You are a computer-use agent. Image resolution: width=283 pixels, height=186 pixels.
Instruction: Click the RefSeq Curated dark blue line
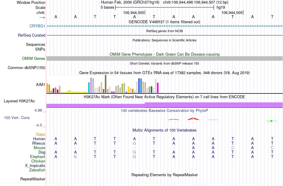164,35
